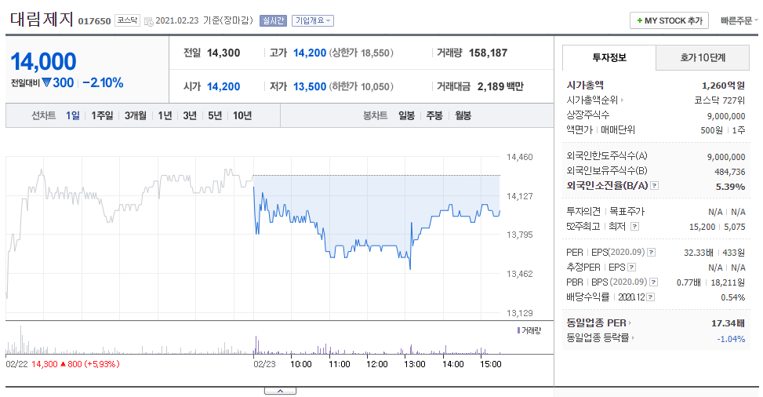Open help icon beside 배당수익률 2020.12
The height and width of the screenshot is (397, 763).
[651, 297]
